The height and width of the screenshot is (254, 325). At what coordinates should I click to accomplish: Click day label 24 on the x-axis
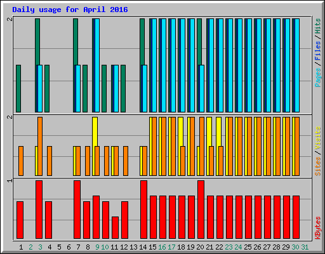(238, 247)
